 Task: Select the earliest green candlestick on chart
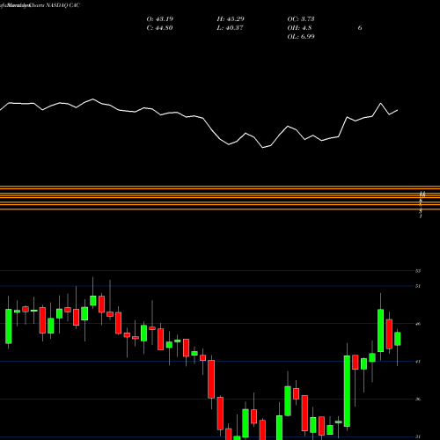tap(9, 326)
